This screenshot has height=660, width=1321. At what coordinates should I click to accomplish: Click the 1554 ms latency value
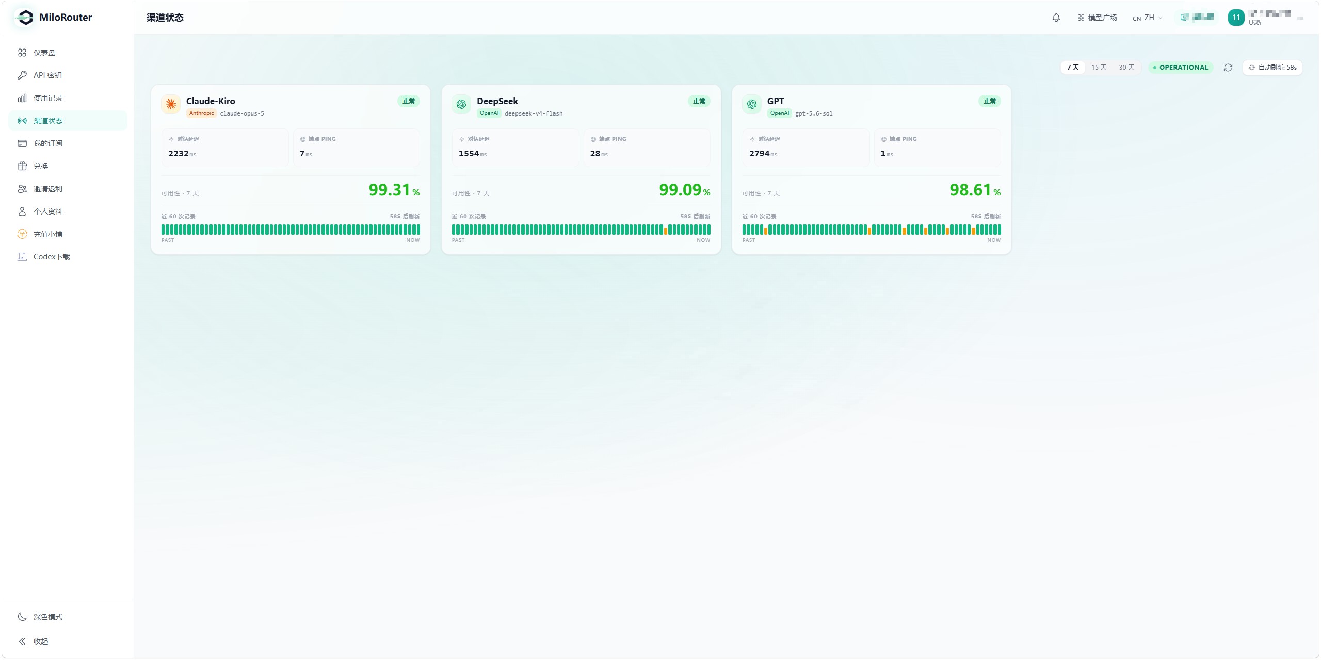click(x=473, y=154)
